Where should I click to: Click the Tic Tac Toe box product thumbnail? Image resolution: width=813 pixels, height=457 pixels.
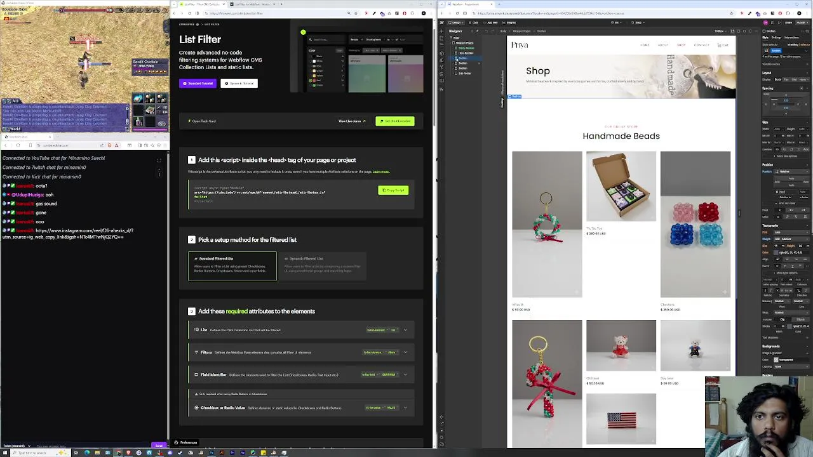[x=621, y=186]
